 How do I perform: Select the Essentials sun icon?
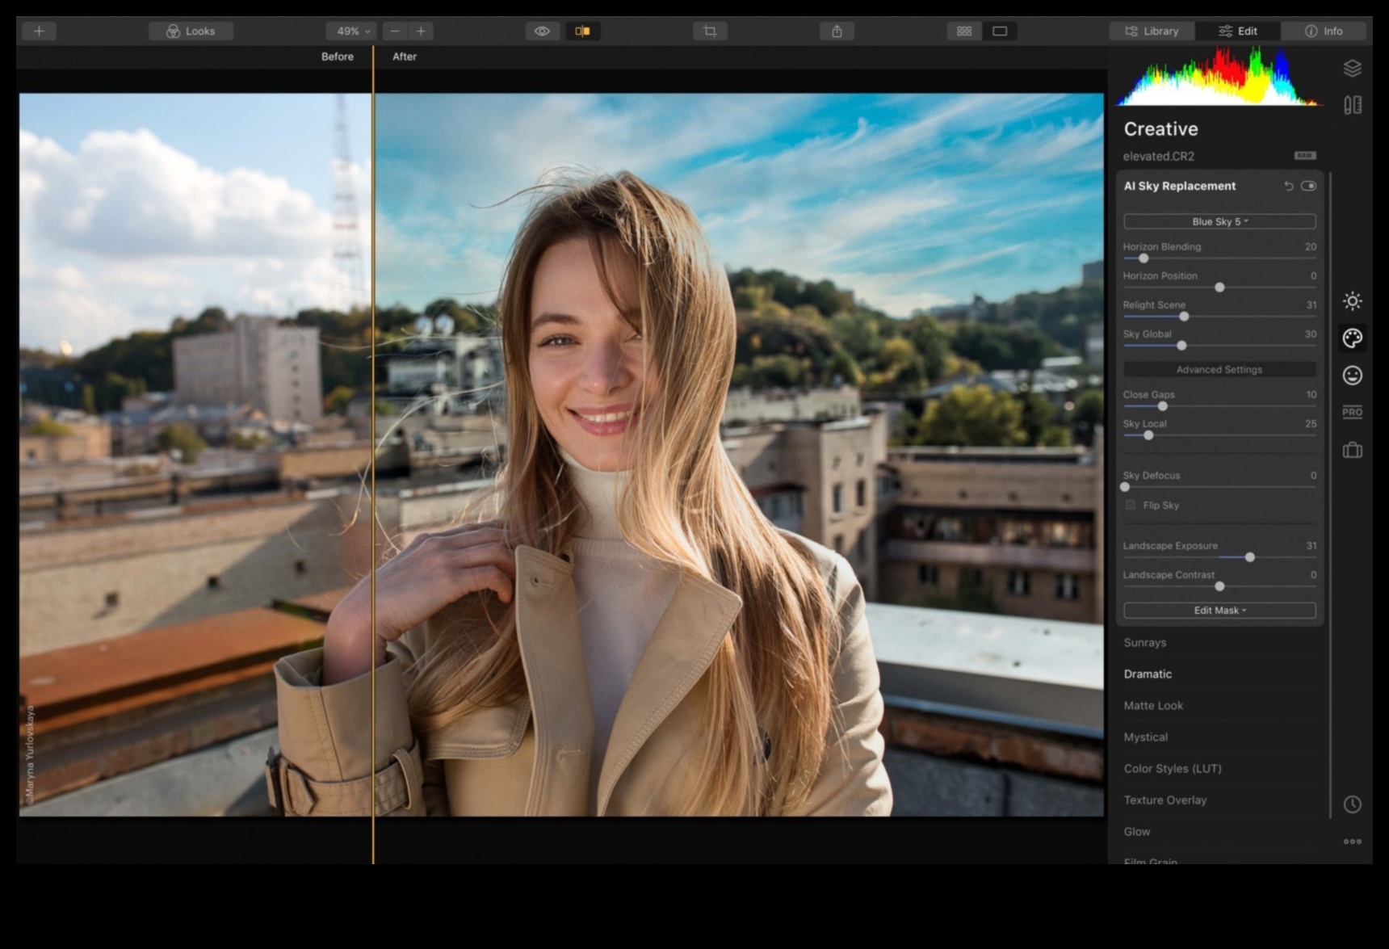pyautogui.click(x=1352, y=301)
